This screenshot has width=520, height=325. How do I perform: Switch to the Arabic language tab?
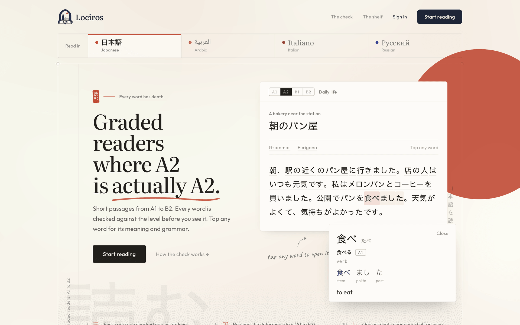point(228,46)
